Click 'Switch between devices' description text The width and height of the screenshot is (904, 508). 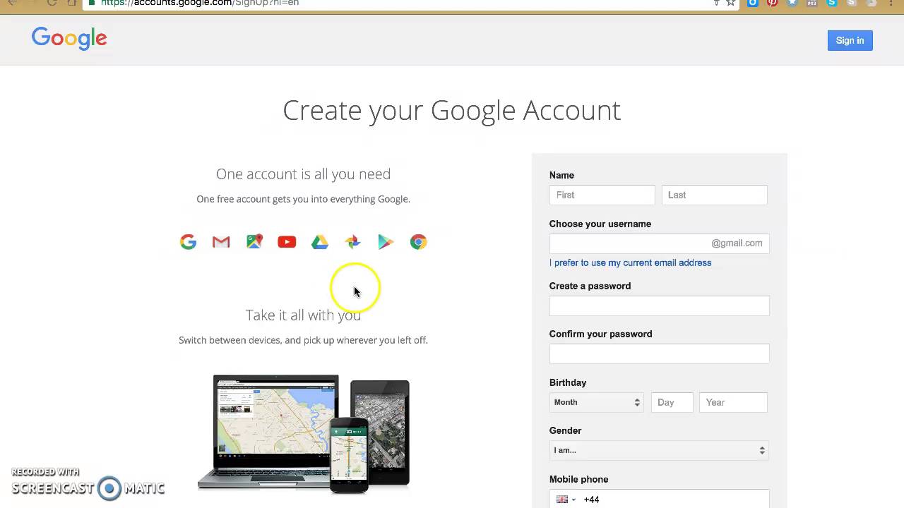(303, 340)
